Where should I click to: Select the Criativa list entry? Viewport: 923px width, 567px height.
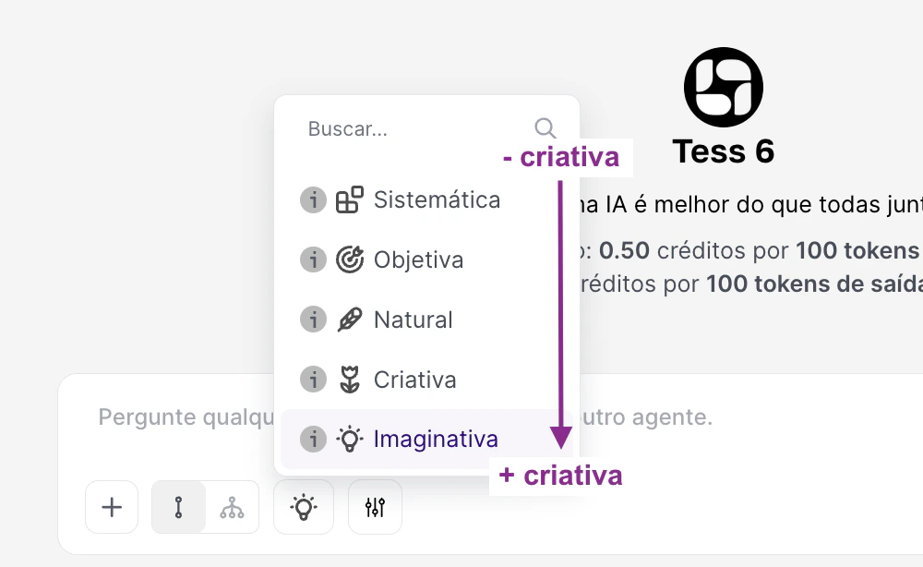[414, 379]
